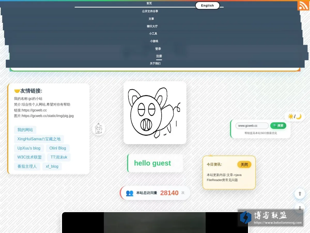Click the 今日资讯 heading
The height and width of the screenshot is (233, 310).
pyautogui.click(x=214, y=164)
